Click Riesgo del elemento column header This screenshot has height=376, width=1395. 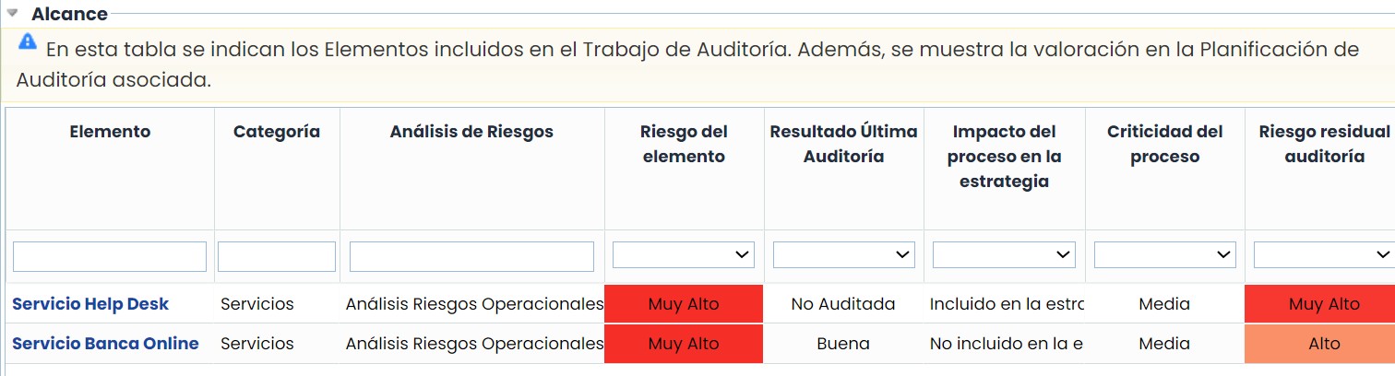tap(684, 144)
